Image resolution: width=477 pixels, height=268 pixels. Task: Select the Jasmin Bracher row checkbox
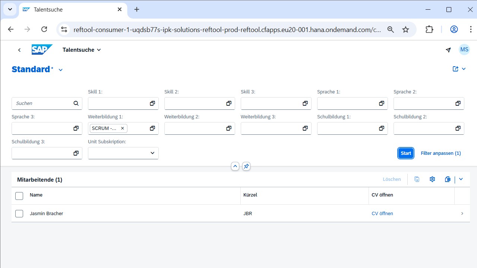tap(19, 214)
